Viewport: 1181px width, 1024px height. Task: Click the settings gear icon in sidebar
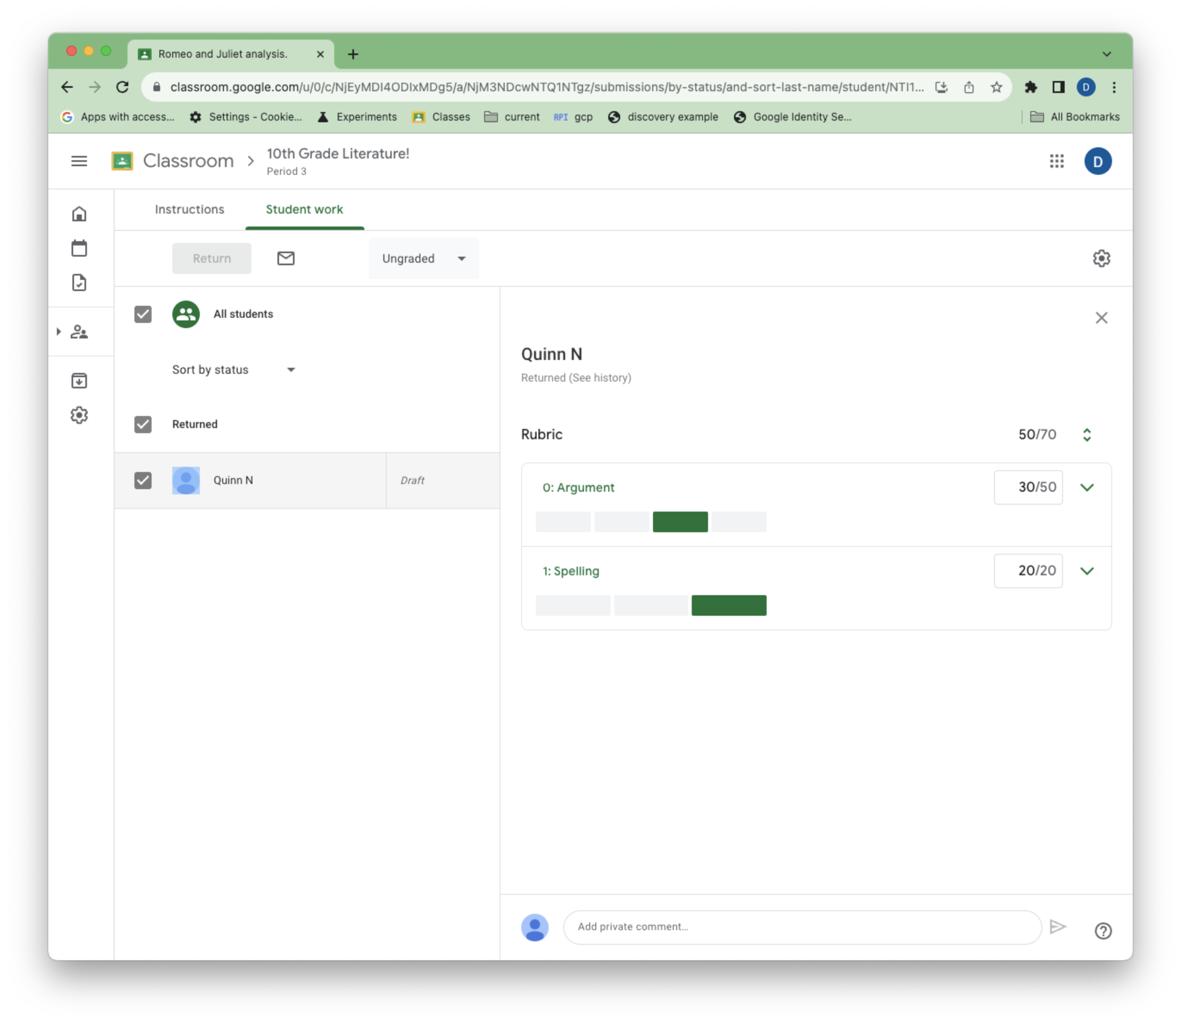(x=78, y=415)
